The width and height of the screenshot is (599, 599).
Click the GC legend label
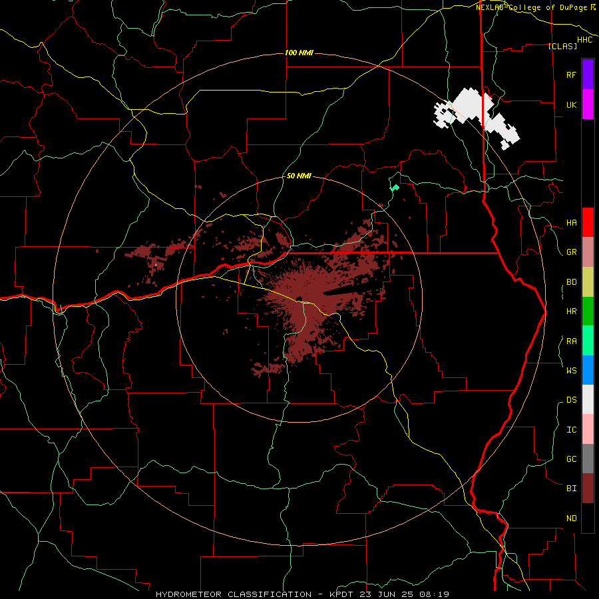[571, 459]
